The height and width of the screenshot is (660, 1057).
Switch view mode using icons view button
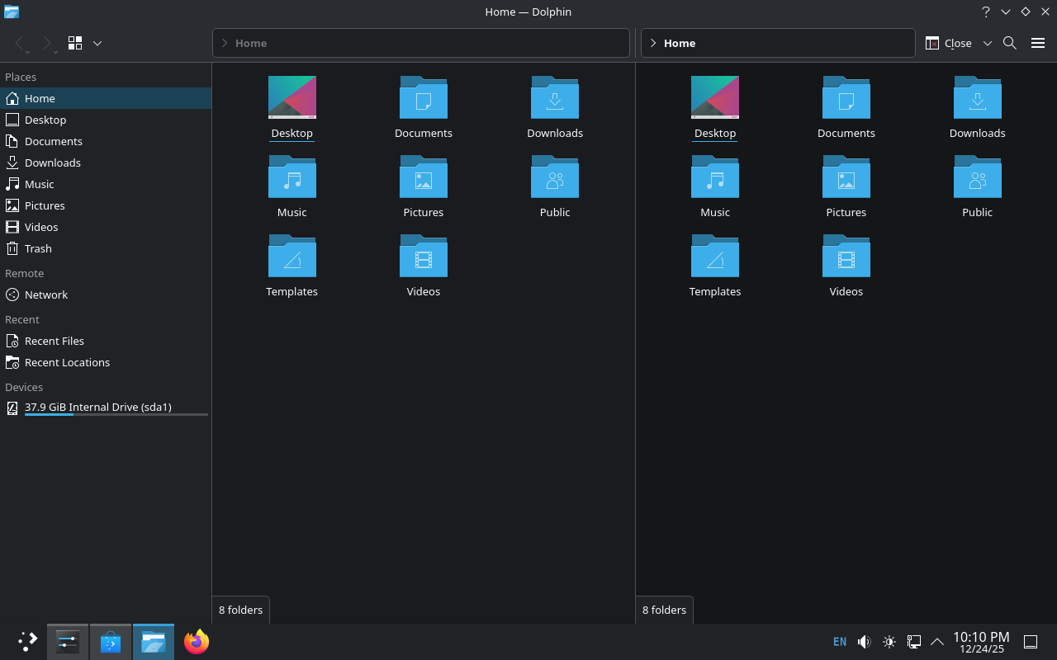click(x=75, y=43)
